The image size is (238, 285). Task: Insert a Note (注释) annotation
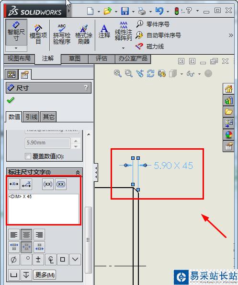[104, 31]
